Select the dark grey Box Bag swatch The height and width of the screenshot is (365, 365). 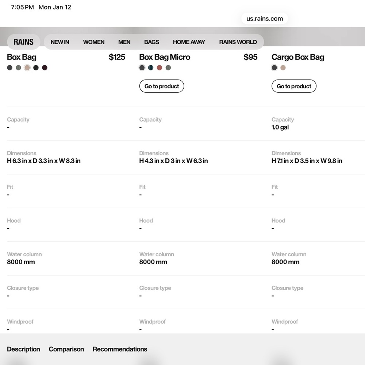click(9, 68)
